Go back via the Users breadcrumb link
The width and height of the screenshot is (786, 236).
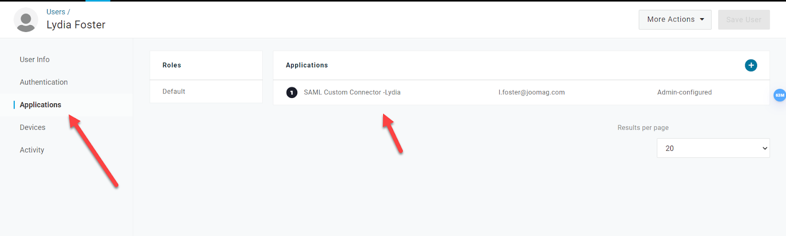coord(56,12)
